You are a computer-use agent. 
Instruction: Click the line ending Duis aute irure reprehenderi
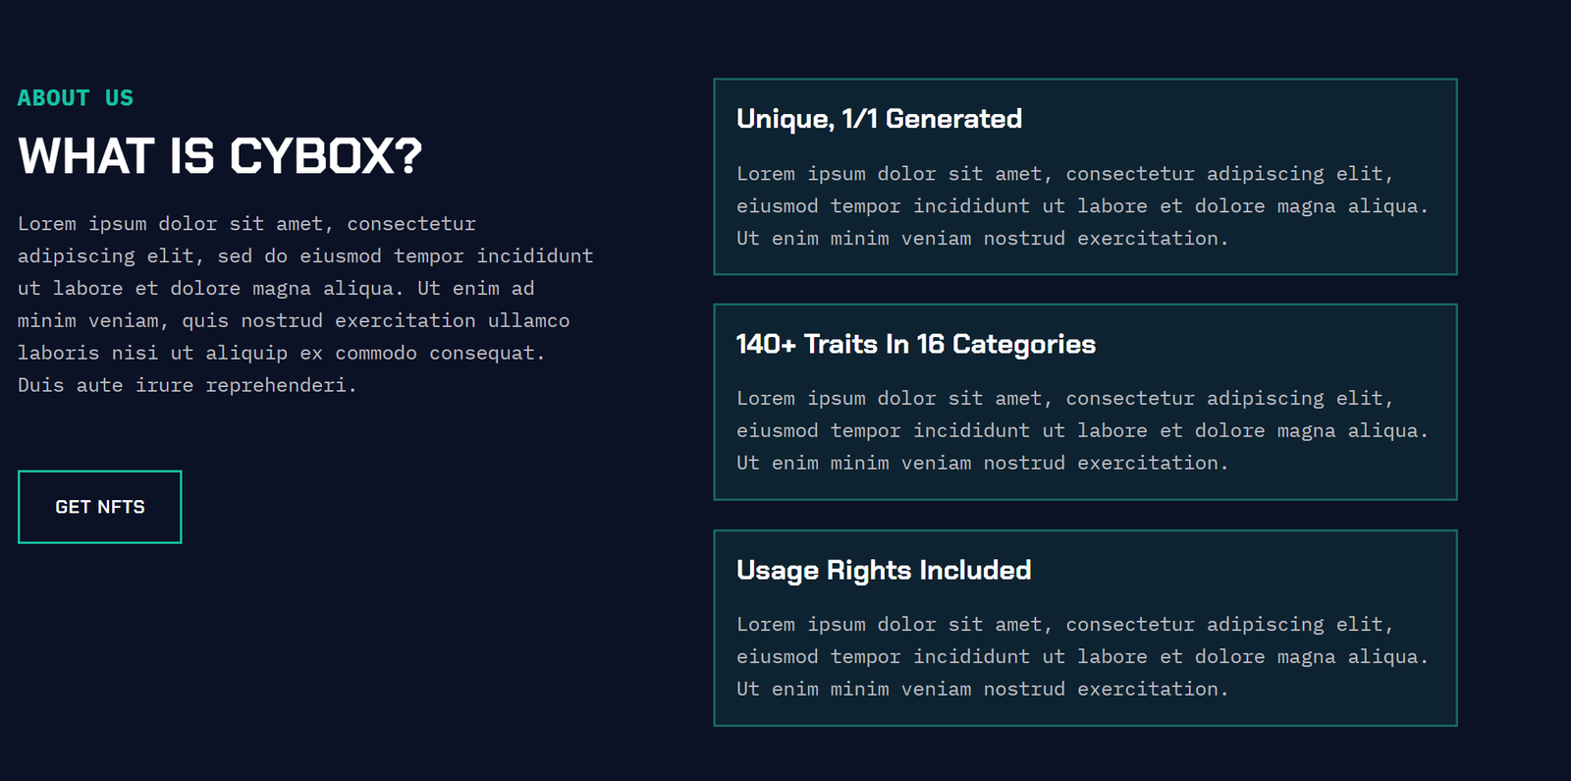(x=187, y=385)
